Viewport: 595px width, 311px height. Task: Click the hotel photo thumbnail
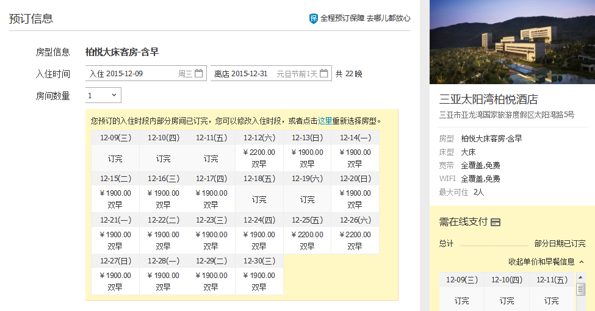[x=512, y=42]
